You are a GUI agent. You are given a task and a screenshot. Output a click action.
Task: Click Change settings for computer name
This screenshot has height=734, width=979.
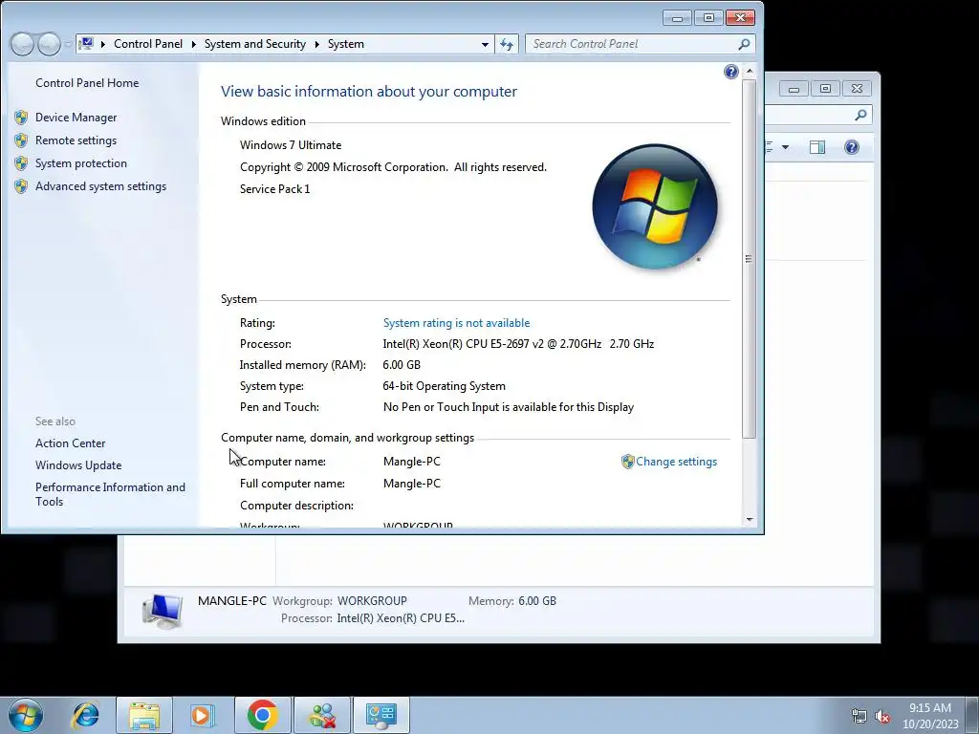pyautogui.click(x=676, y=462)
